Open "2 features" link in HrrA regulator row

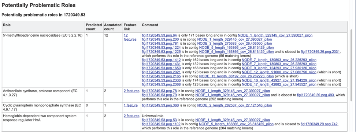coord(131,116)
